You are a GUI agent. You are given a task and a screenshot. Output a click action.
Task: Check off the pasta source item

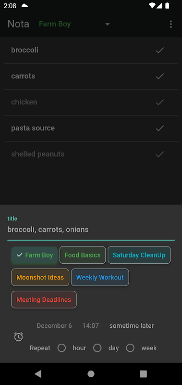(x=160, y=128)
